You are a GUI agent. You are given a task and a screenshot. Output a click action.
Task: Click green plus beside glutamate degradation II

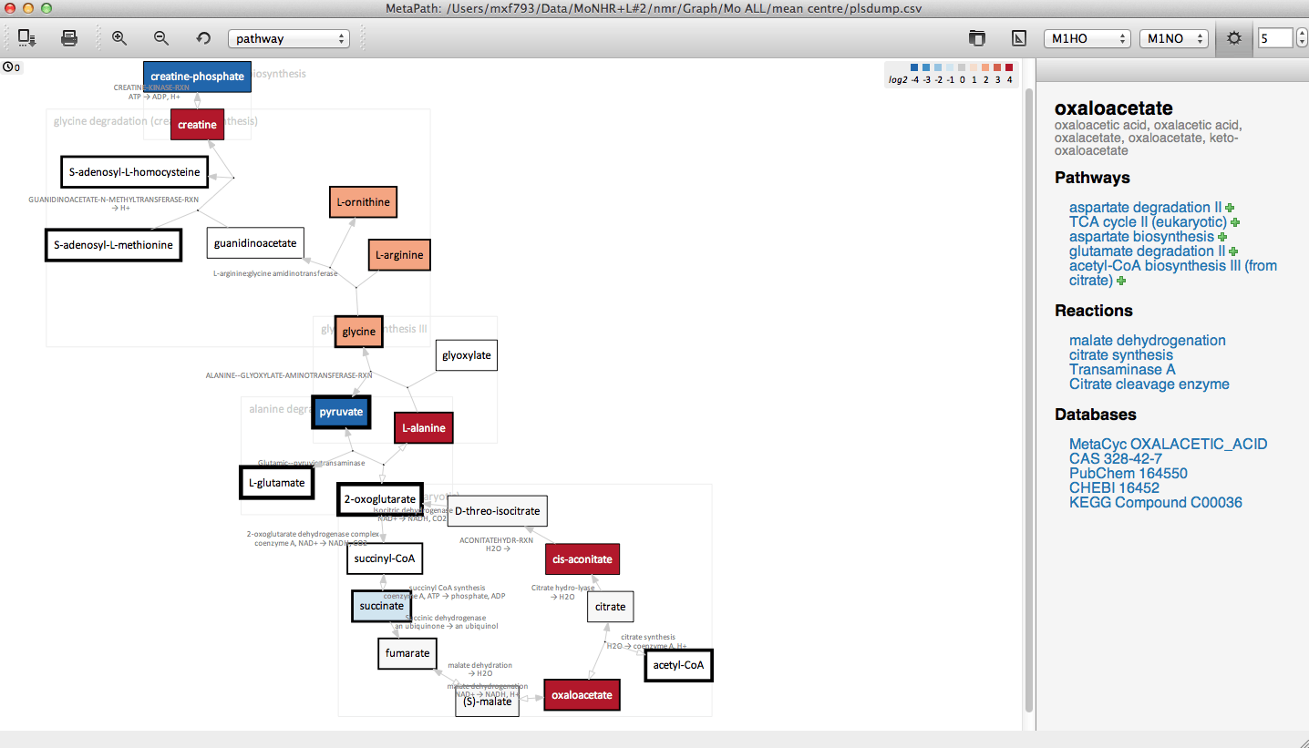tap(1233, 251)
